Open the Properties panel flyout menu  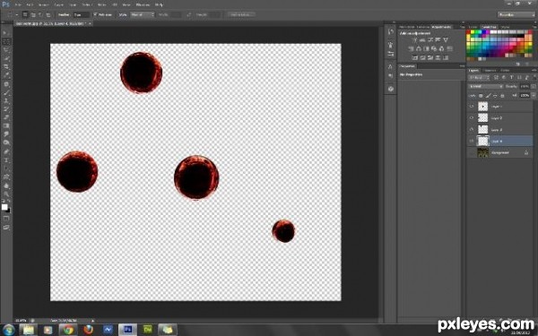point(462,65)
